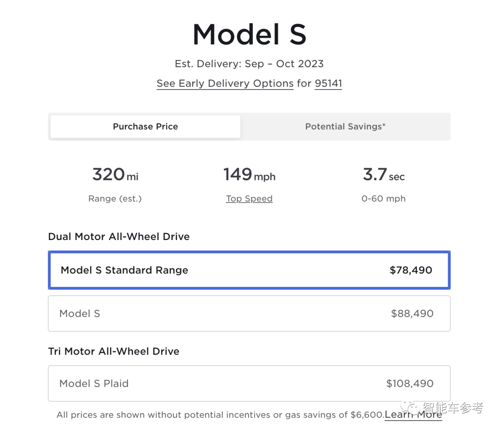Click the 95141 zip code link
The image size is (500, 430).
pos(328,83)
